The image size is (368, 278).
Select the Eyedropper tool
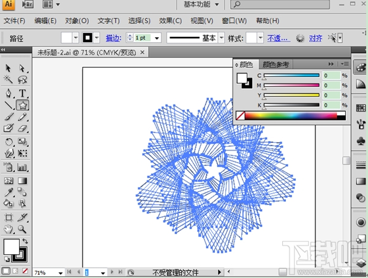point(9,192)
